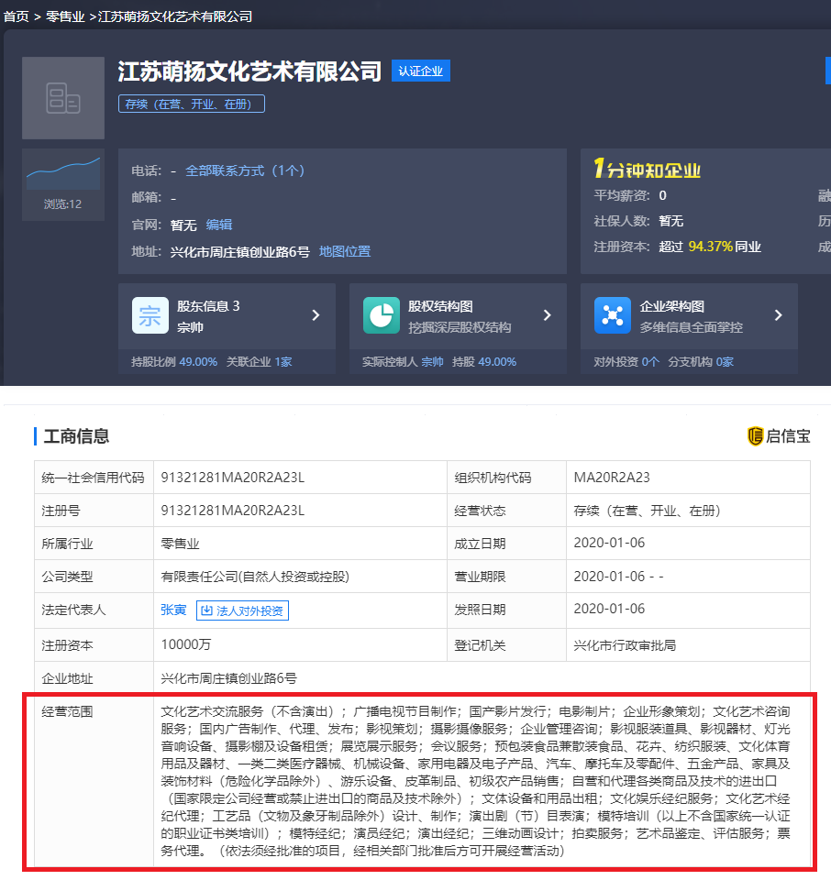
Task: Open 地图位置 link
Action: [x=345, y=251]
